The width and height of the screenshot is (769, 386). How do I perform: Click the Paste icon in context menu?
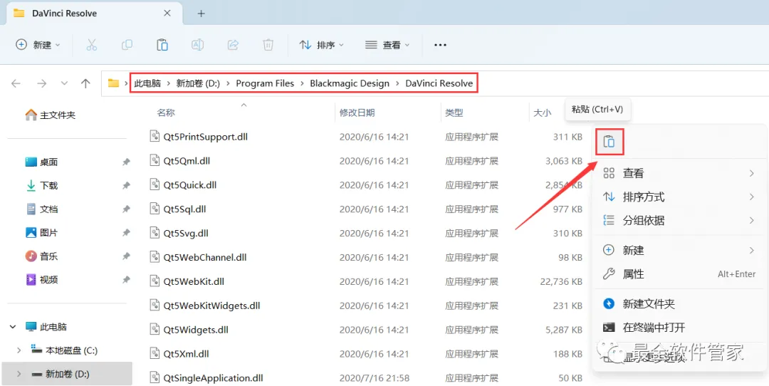tap(609, 142)
